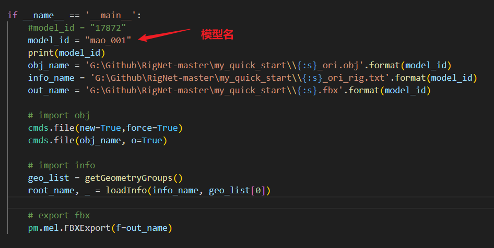This screenshot has height=248, width=494.
Task: Click the '# import obj' comment
Action: pos(59,115)
